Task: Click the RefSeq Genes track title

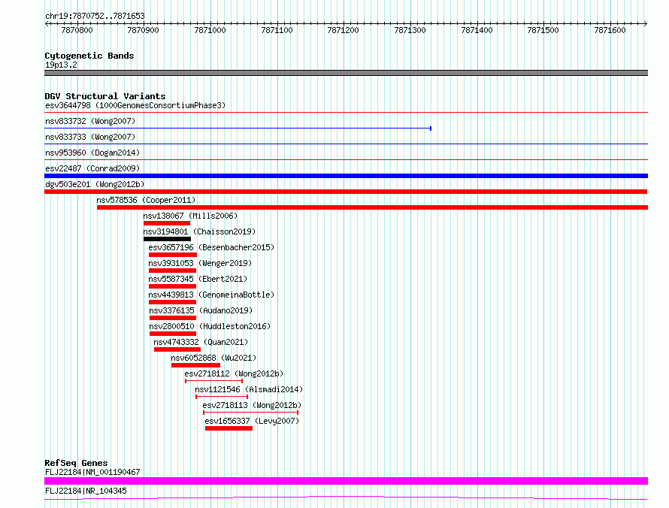Action: click(x=76, y=463)
